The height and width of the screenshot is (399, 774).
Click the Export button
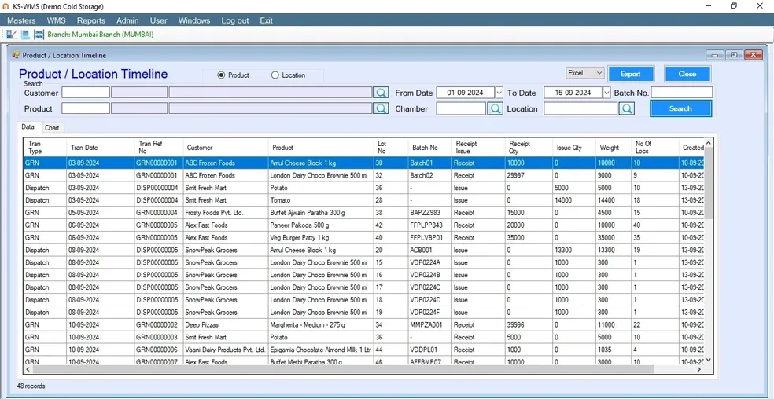click(x=630, y=74)
